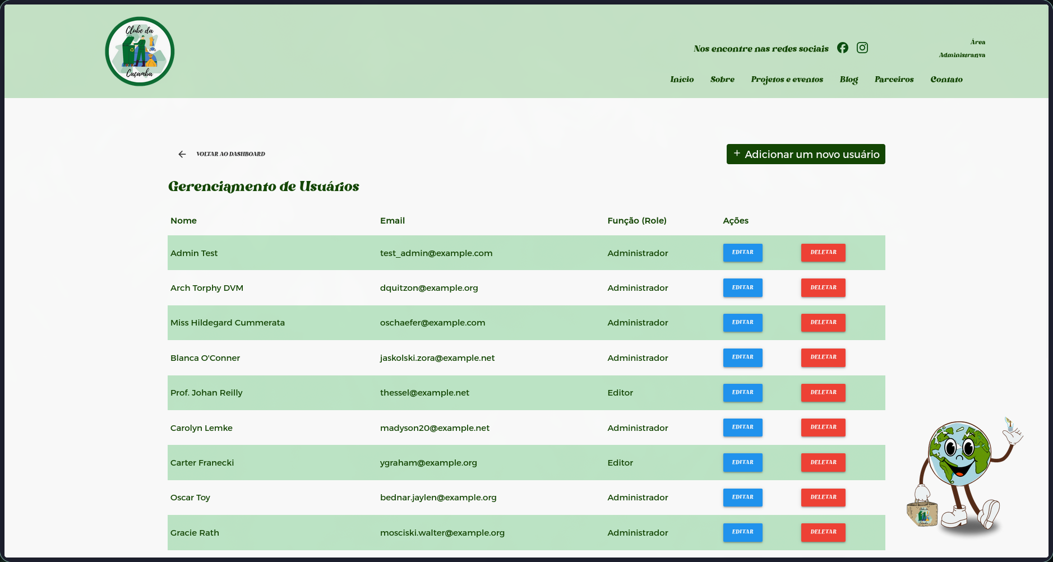Click Voltar ao Dashboard link
1053x562 pixels.
[230, 154]
